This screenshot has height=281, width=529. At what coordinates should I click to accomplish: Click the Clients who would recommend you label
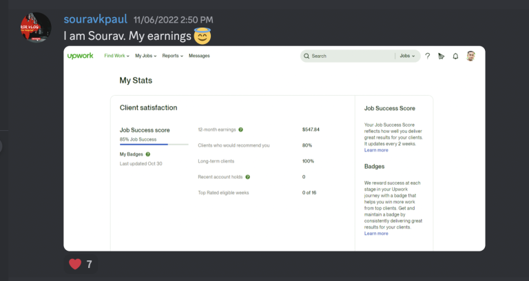pyautogui.click(x=234, y=145)
